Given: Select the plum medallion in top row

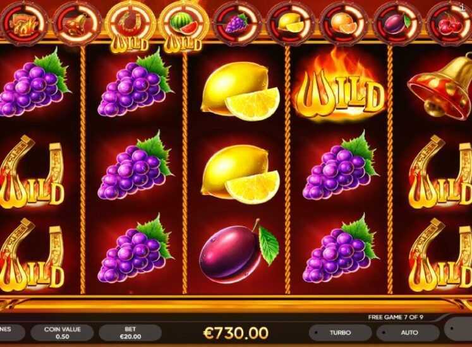Looking at the screenshot, I should point(397,23).
